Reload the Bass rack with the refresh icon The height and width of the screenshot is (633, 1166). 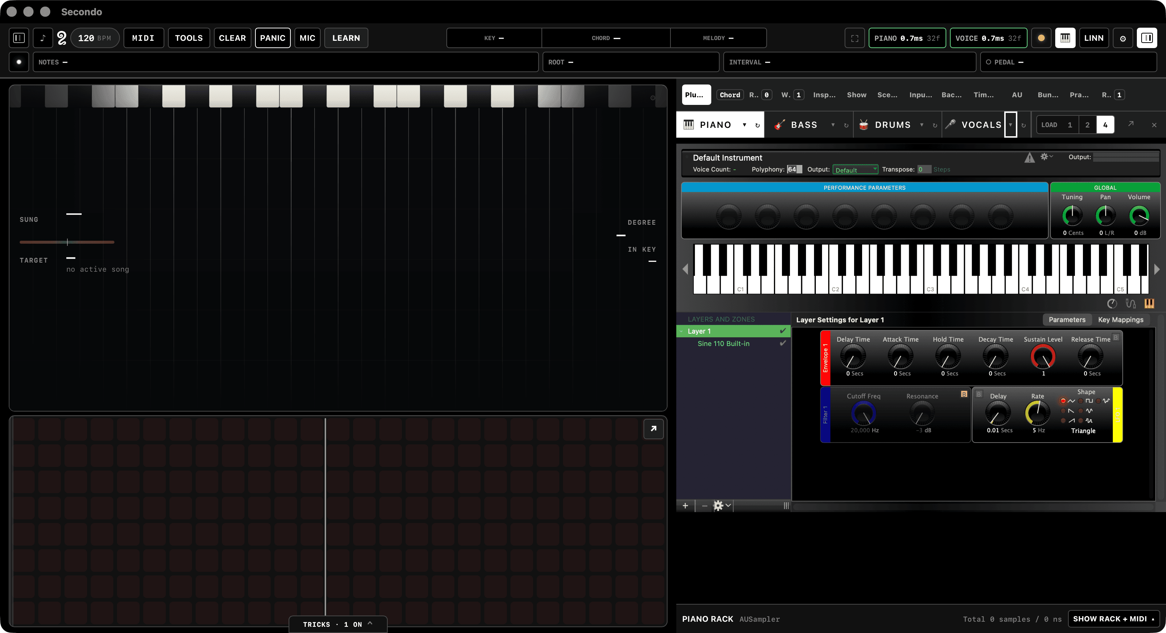click(846, 125)
